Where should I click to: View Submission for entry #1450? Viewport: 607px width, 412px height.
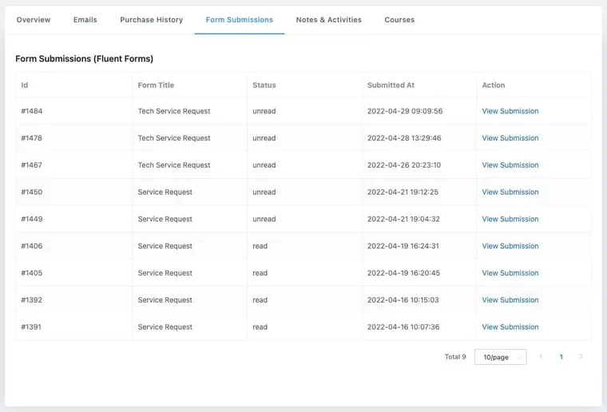(510, 192)
